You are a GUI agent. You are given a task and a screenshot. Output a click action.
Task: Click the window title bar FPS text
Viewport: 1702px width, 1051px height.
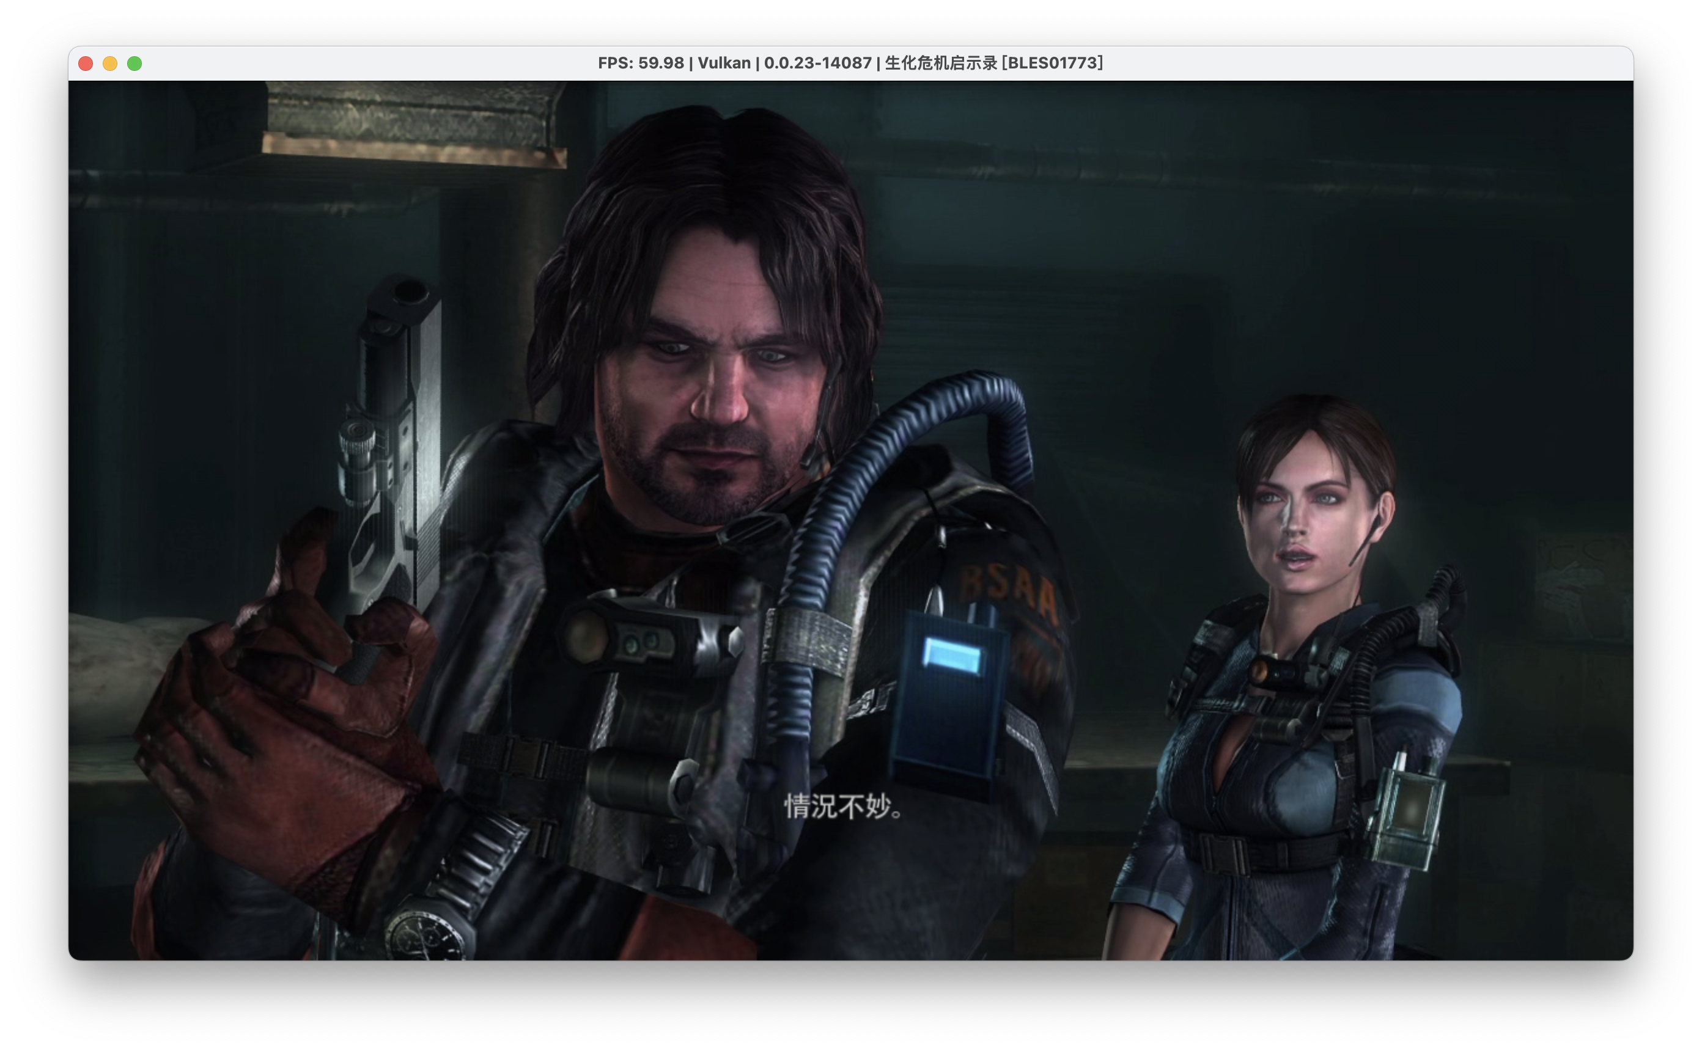click(x=640, y=64)
